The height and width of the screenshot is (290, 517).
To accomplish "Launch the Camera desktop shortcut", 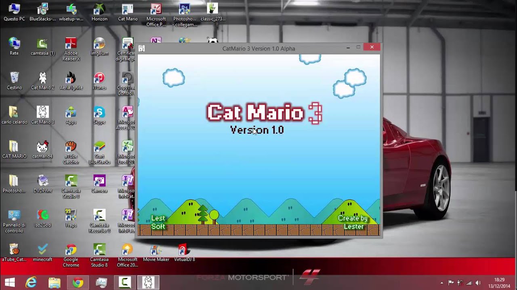I will (x=99, y=184).
